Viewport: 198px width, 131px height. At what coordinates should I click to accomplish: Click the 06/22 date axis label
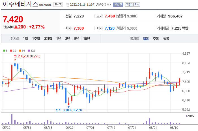69,128
